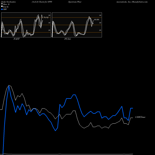Click the Daily Stochastics title text

[8, 2]
